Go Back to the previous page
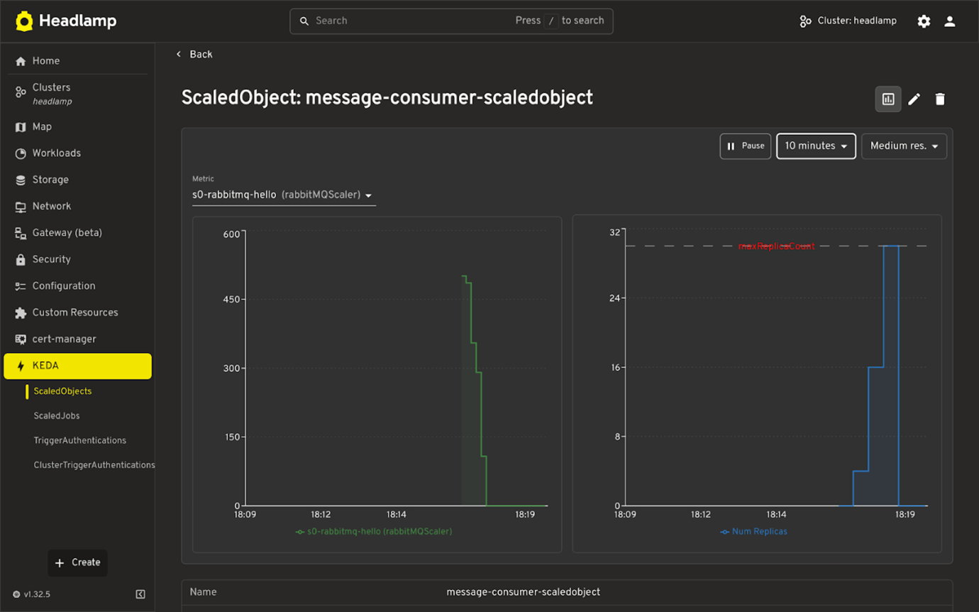979x612 pixels. point(194,55)
